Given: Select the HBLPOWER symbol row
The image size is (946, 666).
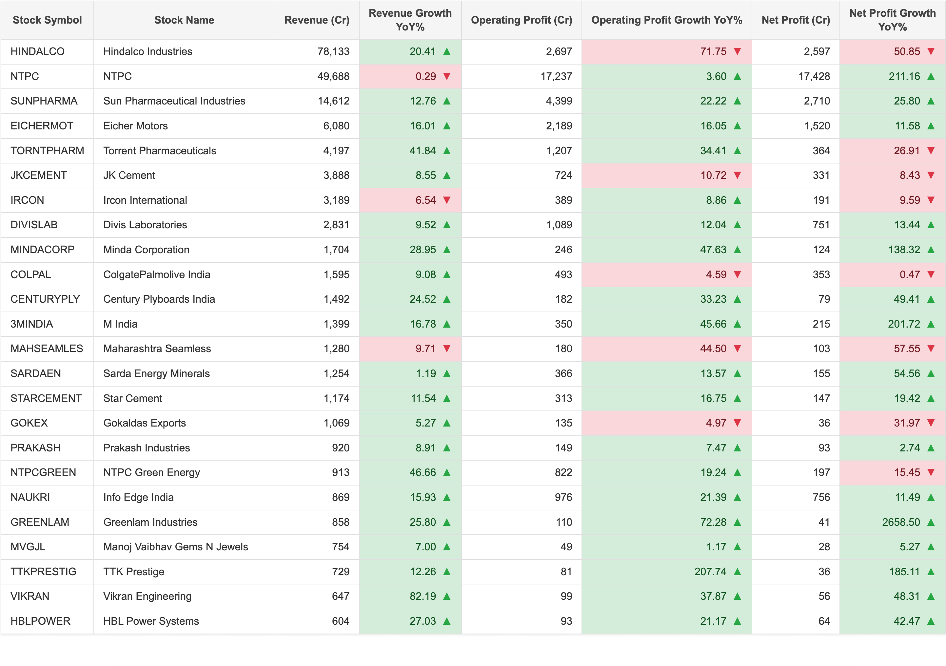Looking at the screenshot, I should click(x=473, y=621).
